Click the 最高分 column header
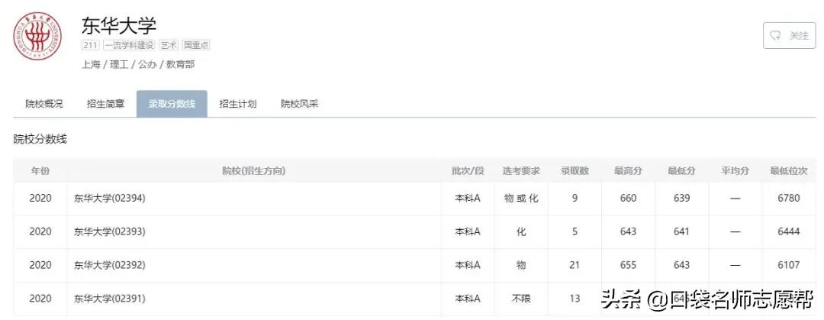The image size is (824, 320). coord(628,171)
